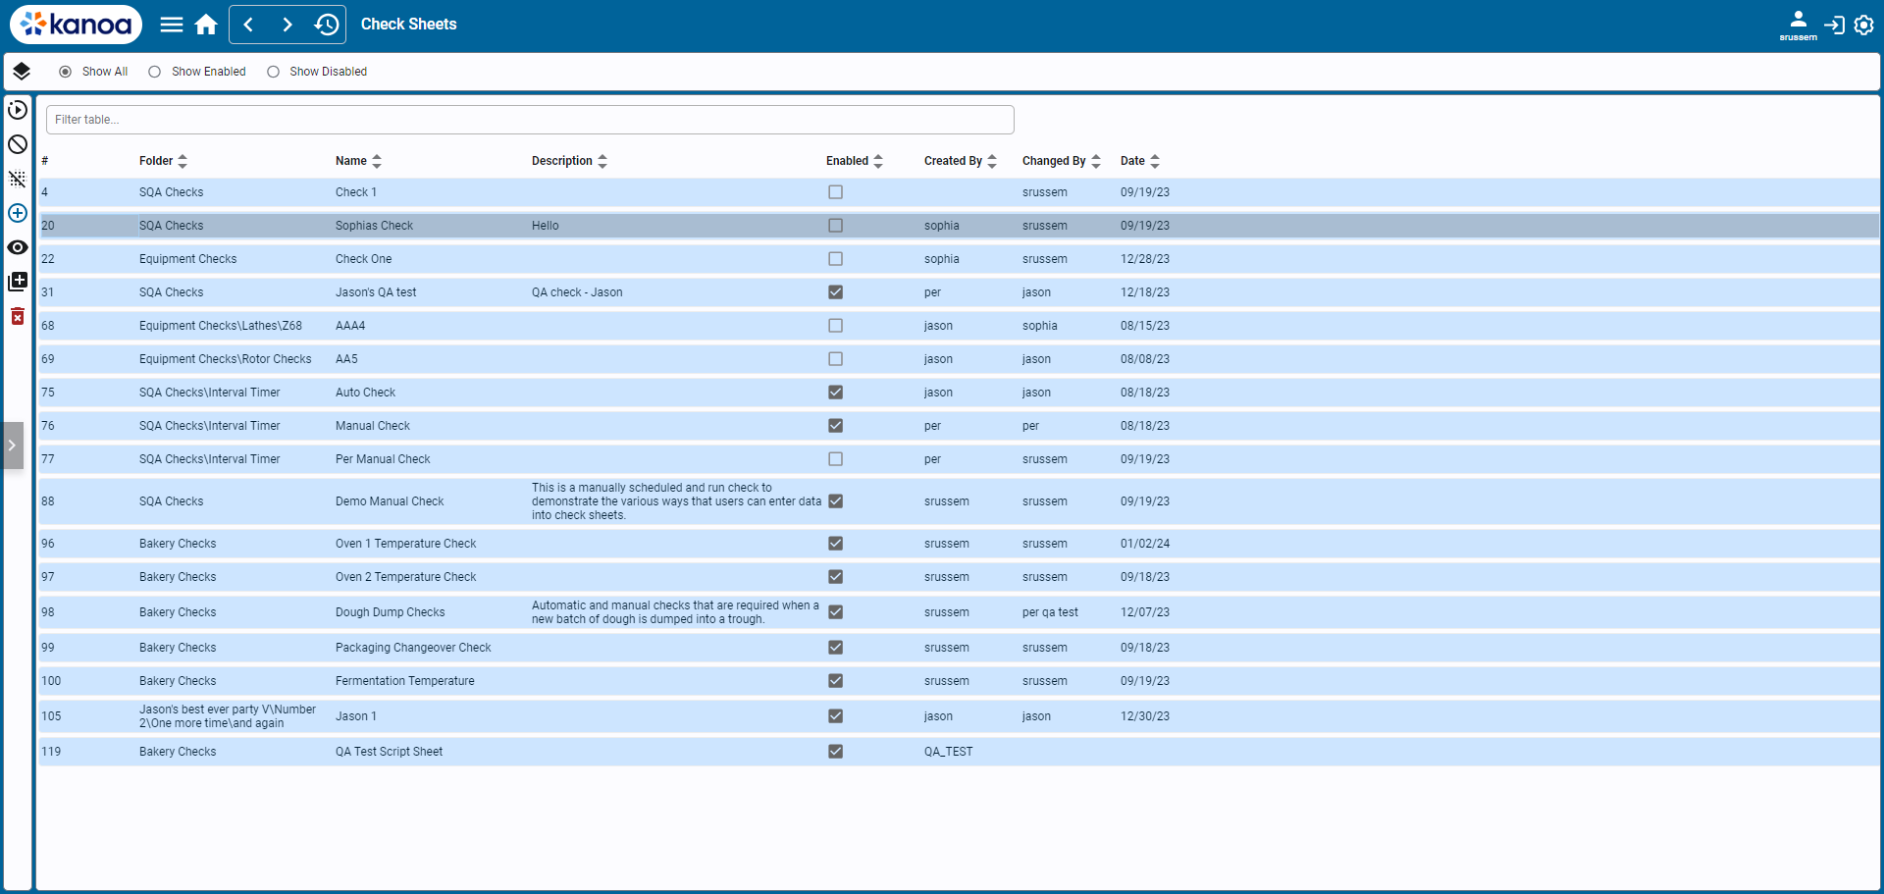Click the play circle icon in the sidebar
This screenshot has height=894, width=1884.
click(x=18, y=110)
